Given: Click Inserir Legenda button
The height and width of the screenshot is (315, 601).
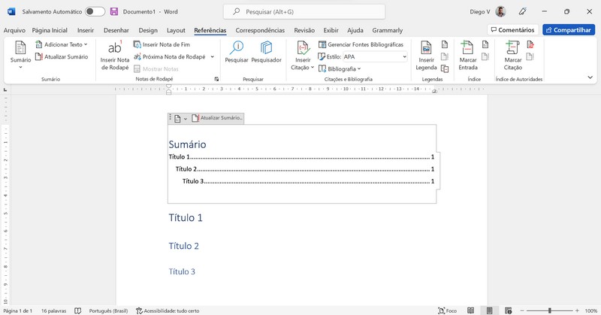Looking at the screenshot, I should tap(426, 55).
